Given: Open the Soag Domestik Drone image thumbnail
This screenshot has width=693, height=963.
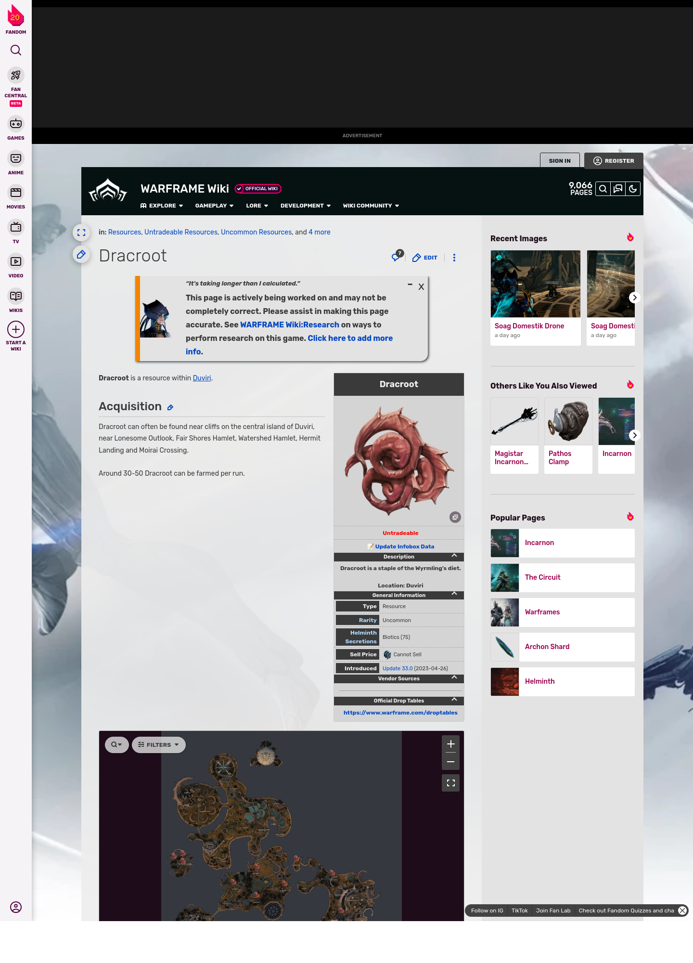Looking at the screenshot, I should [536, 284].
